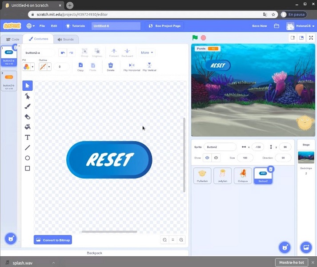Click the costume name field button2-a
Viewport: 317px width, 267px height.
[38, 53]
